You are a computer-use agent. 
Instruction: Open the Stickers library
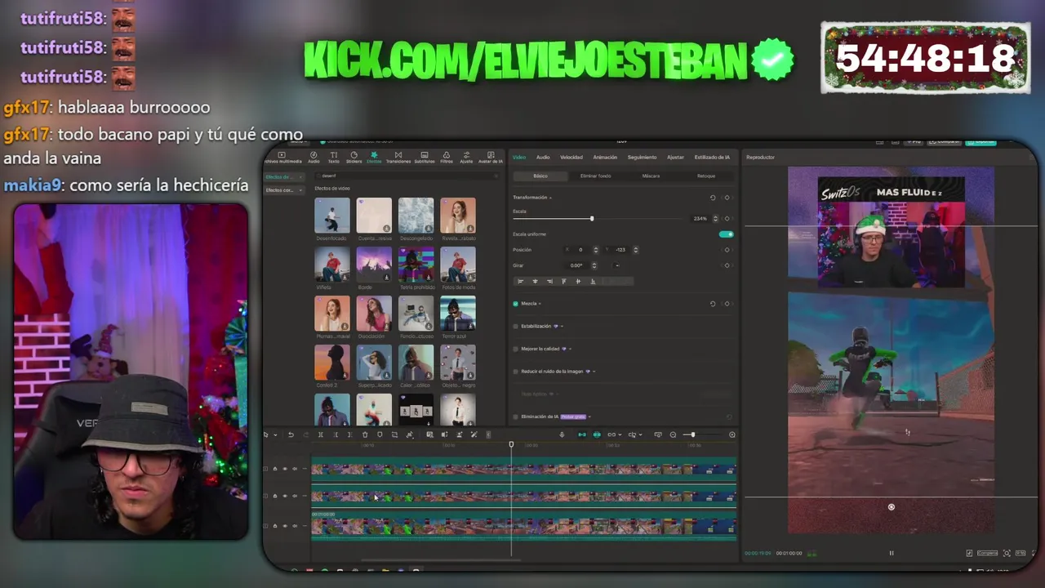(354, 156)
